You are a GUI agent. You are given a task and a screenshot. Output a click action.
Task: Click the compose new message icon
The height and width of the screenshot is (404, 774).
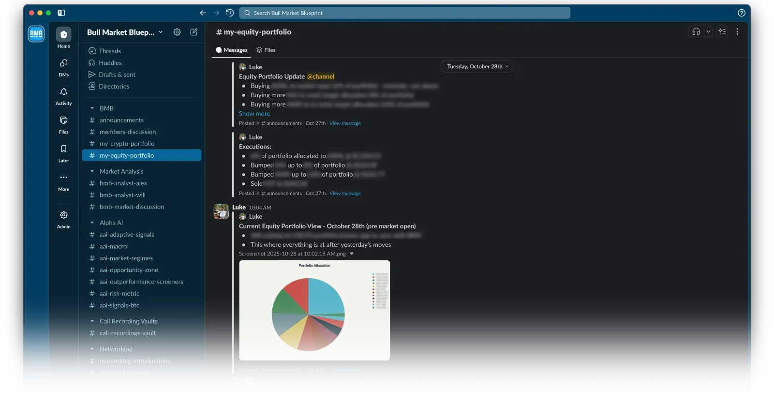pos(194,32)
